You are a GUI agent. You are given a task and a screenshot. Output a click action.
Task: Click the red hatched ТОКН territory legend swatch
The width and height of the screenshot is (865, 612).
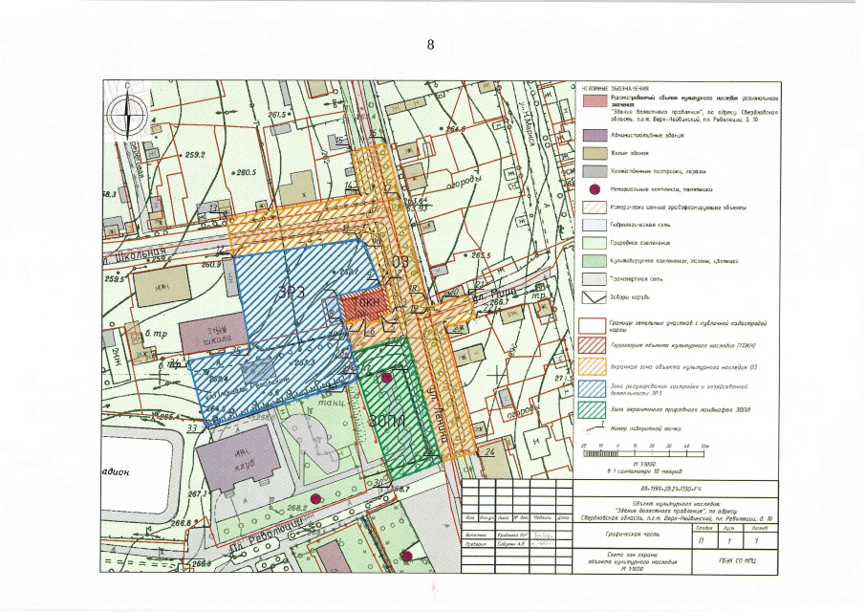click(x=590, y=344)
